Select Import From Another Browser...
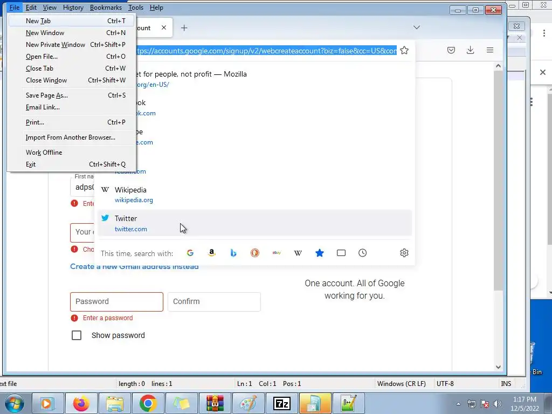This screenshot has height=414, width=552. coord(72,137)
